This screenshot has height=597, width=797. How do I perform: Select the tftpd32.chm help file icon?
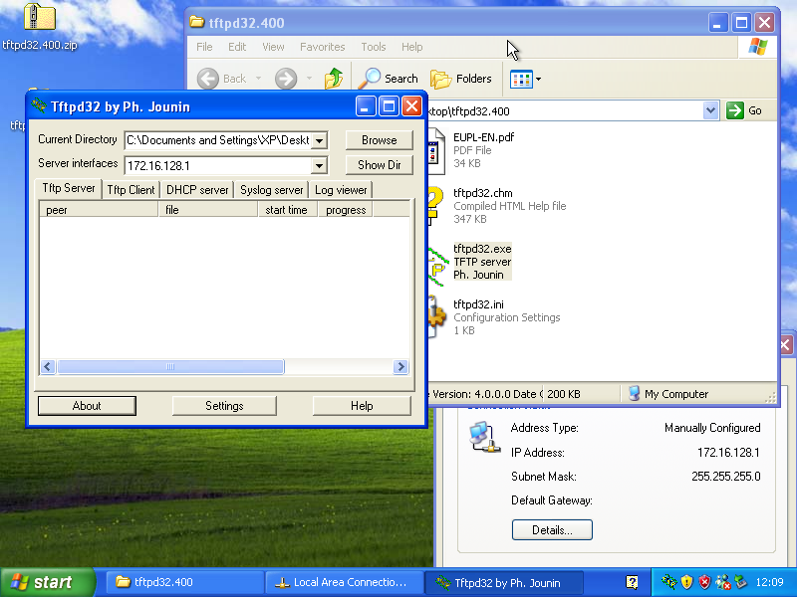435,204
